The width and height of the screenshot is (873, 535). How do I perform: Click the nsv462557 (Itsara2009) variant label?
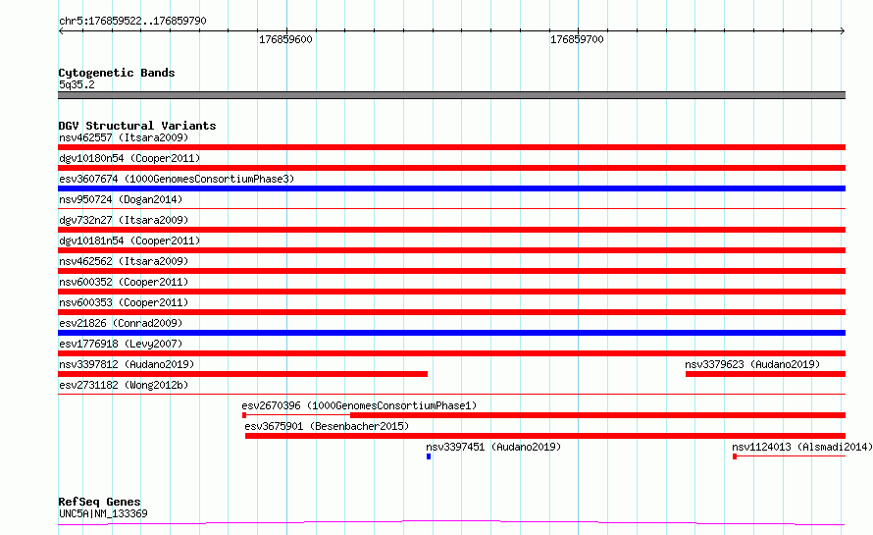[124, 137]
